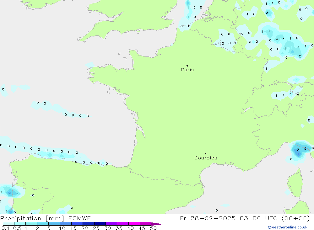Click the map value 5 beside the 6
This screenshot has width=314, height=230.
coord(298,150)
